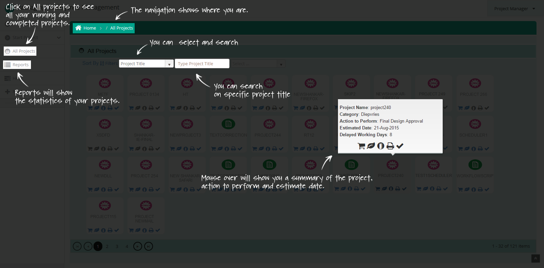Open the green WORKFLOWSCRIP project icon
This screenshot has width=544, height=268.
coord(475,165)
